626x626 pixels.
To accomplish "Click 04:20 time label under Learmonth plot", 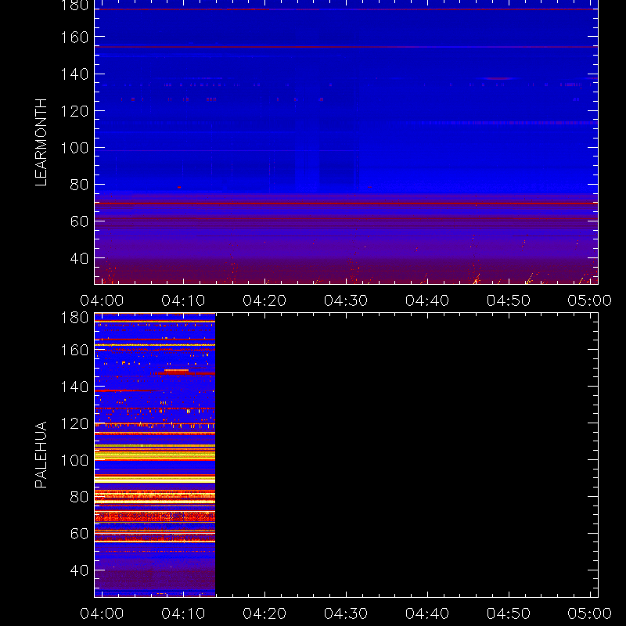I will 264,300.
